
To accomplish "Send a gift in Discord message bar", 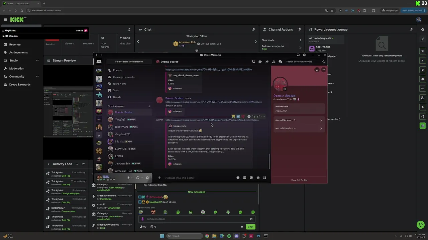I will click(238, 178).
